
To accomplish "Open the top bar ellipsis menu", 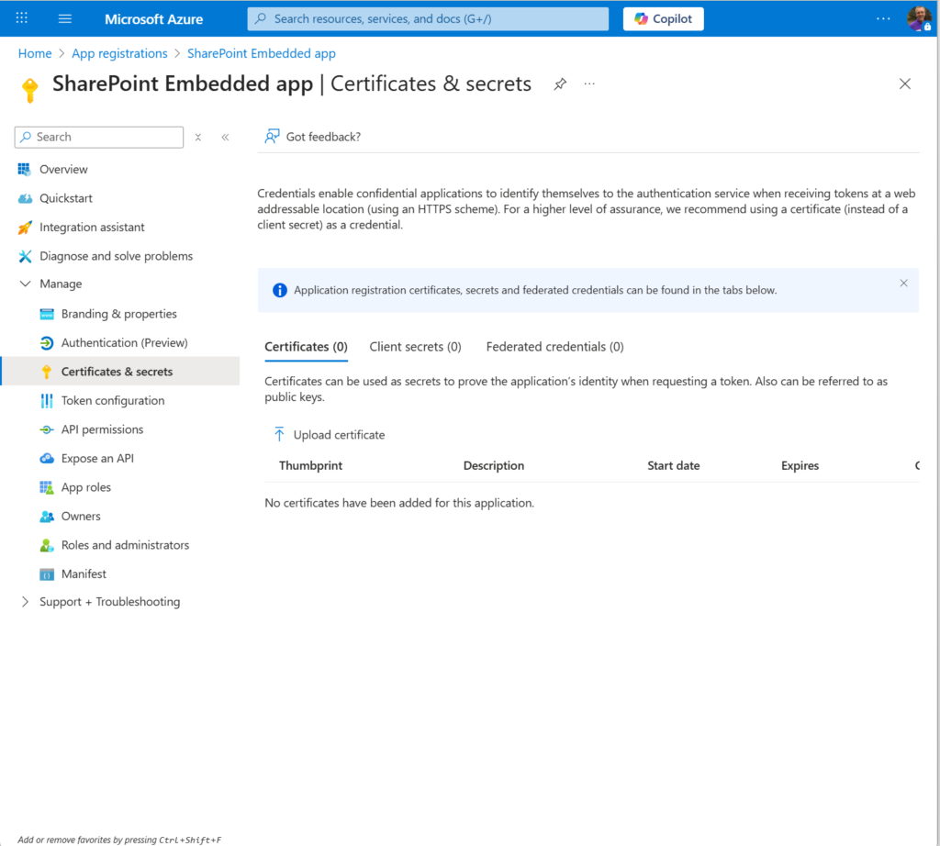I will [x=883, y=18].
